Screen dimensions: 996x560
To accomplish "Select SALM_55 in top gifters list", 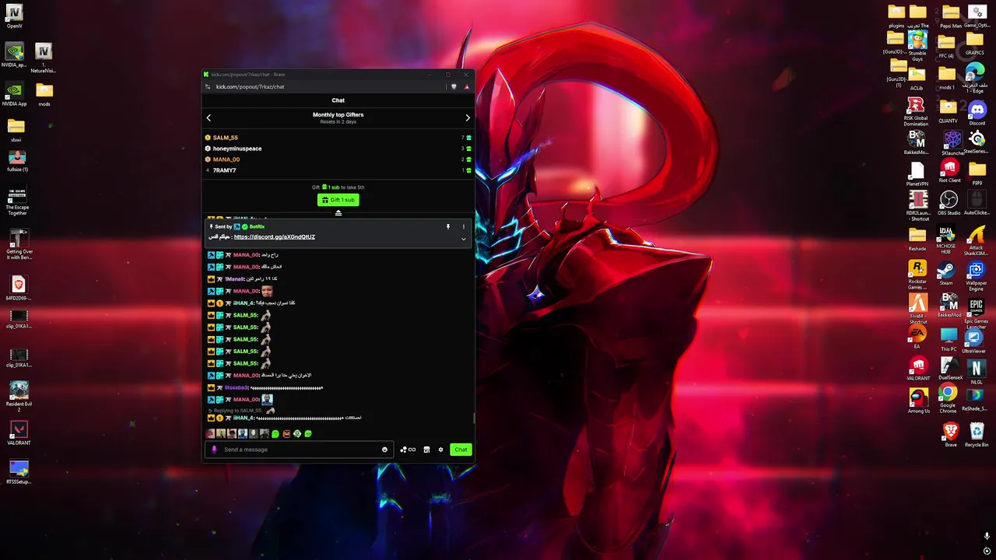I will (226, 138).
